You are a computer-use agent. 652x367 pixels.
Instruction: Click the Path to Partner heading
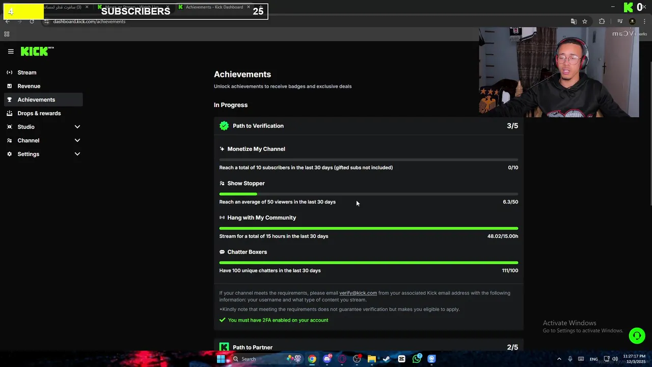click(x=253, y=348)
